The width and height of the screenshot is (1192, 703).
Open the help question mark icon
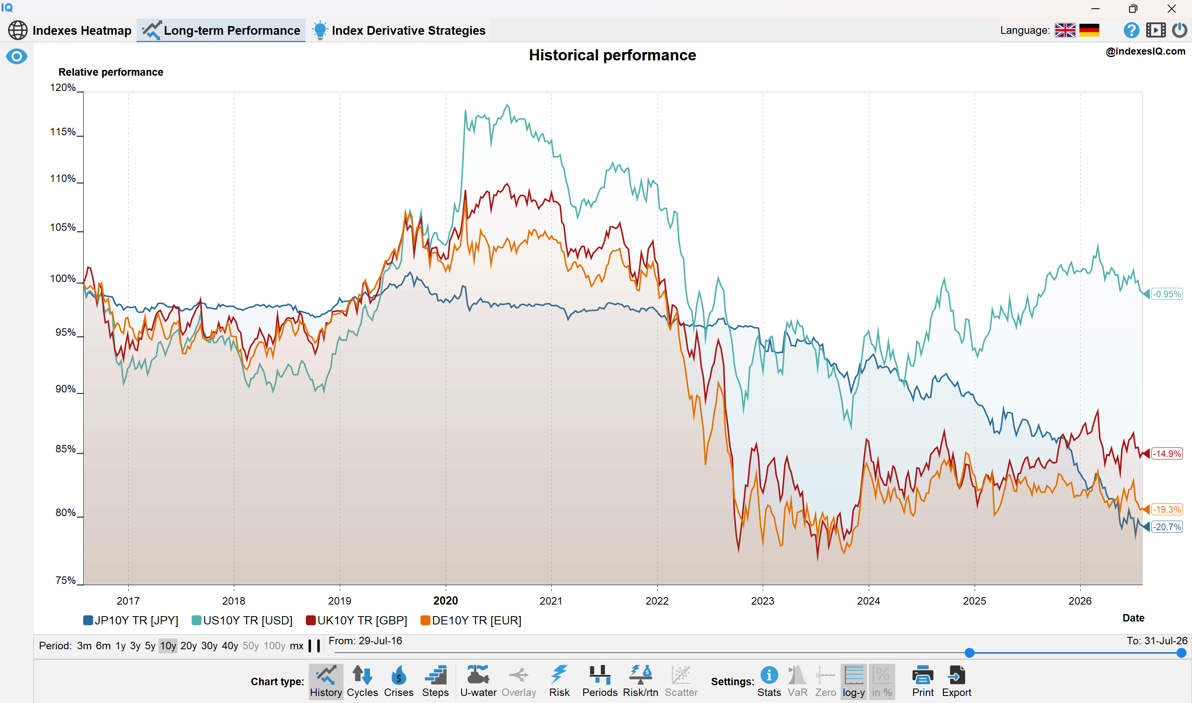coord(1131,30)
